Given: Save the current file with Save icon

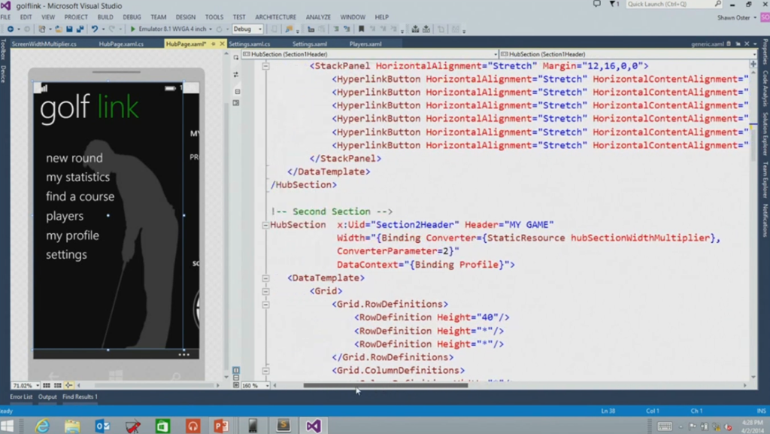Looking at the screenshot, I should 69,29.
